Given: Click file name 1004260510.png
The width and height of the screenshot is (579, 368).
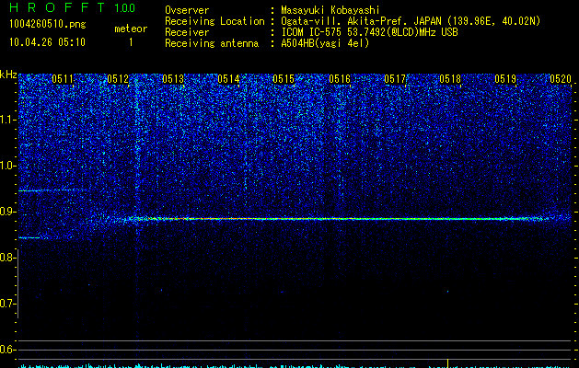Looking at the screenshot, I should (x=48, y=24).
